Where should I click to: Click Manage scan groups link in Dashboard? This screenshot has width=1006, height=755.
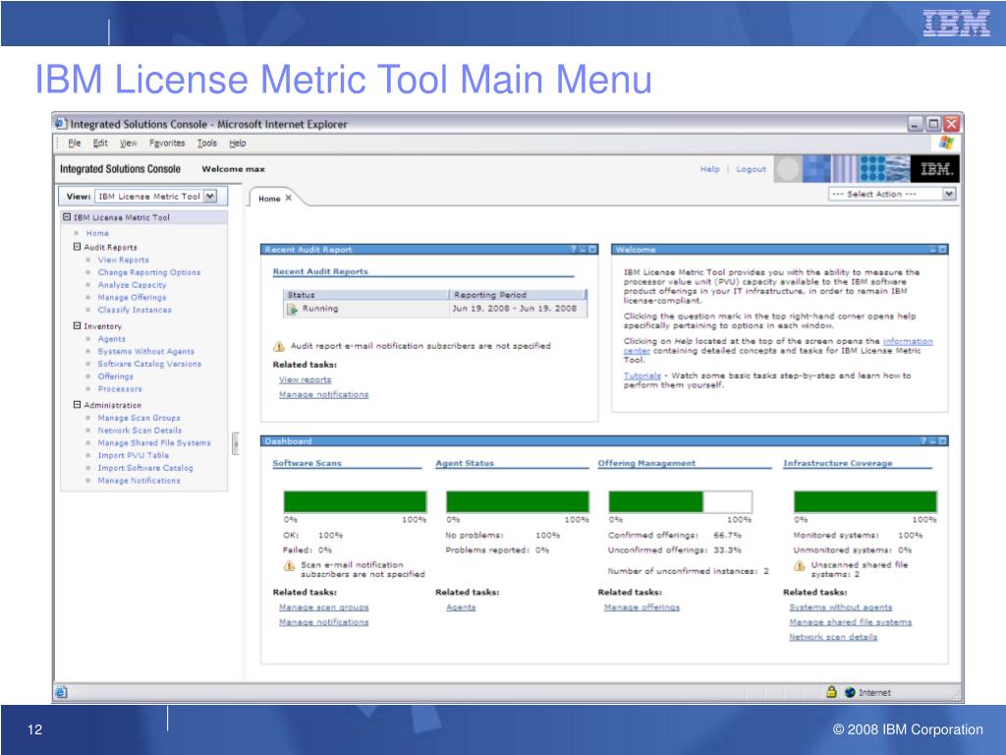(323, 608)
